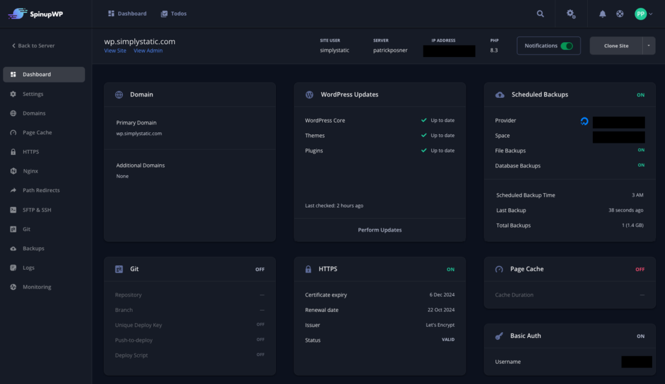The image size is (665, 384).
Task: Click the Clone Site button
Action: [x=616, y=45]
